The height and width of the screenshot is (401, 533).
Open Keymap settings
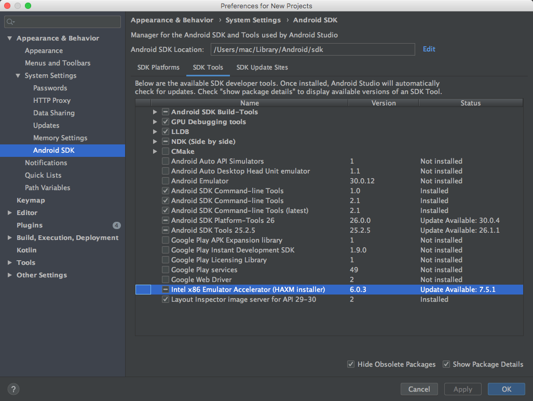[x=31, y=200]
